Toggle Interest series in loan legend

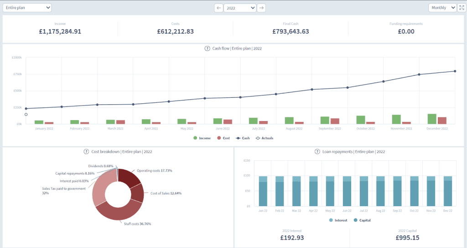338,220
